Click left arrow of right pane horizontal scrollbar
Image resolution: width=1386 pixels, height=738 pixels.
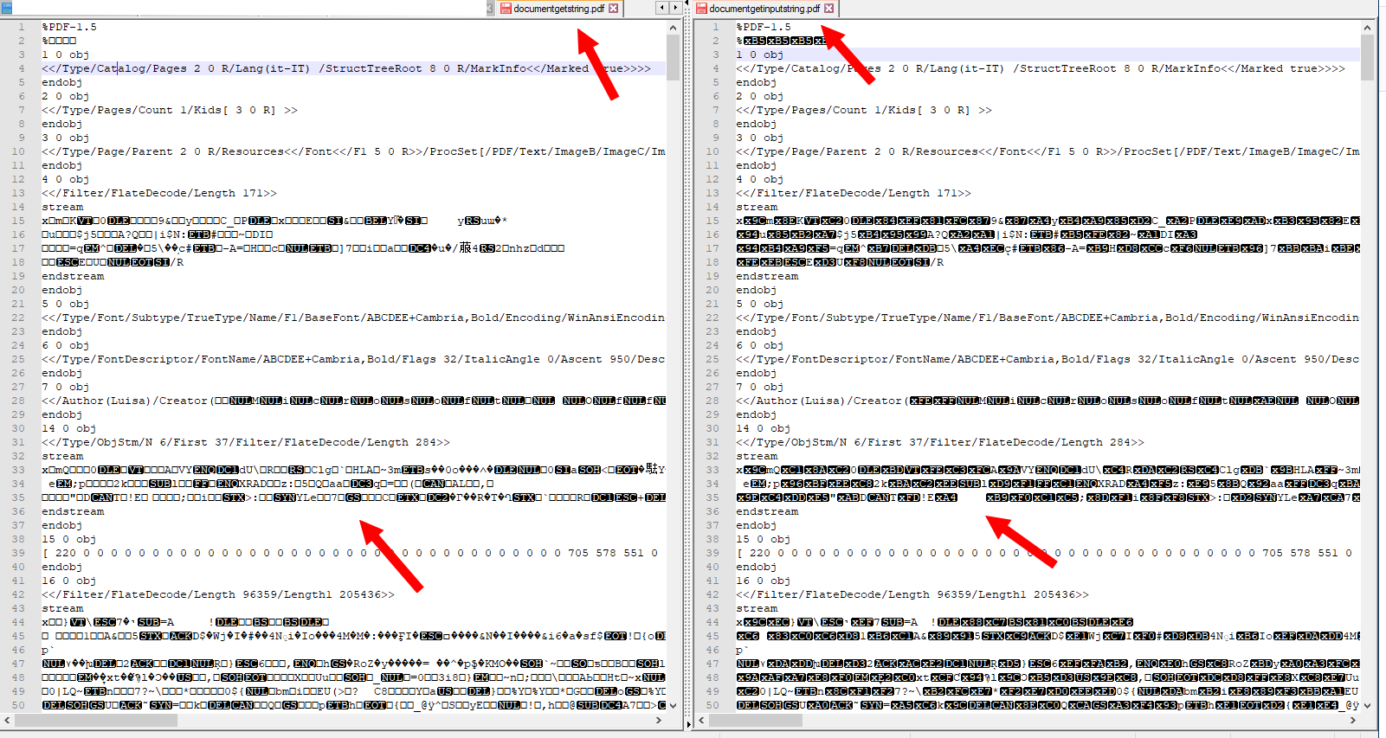point(701,720)
